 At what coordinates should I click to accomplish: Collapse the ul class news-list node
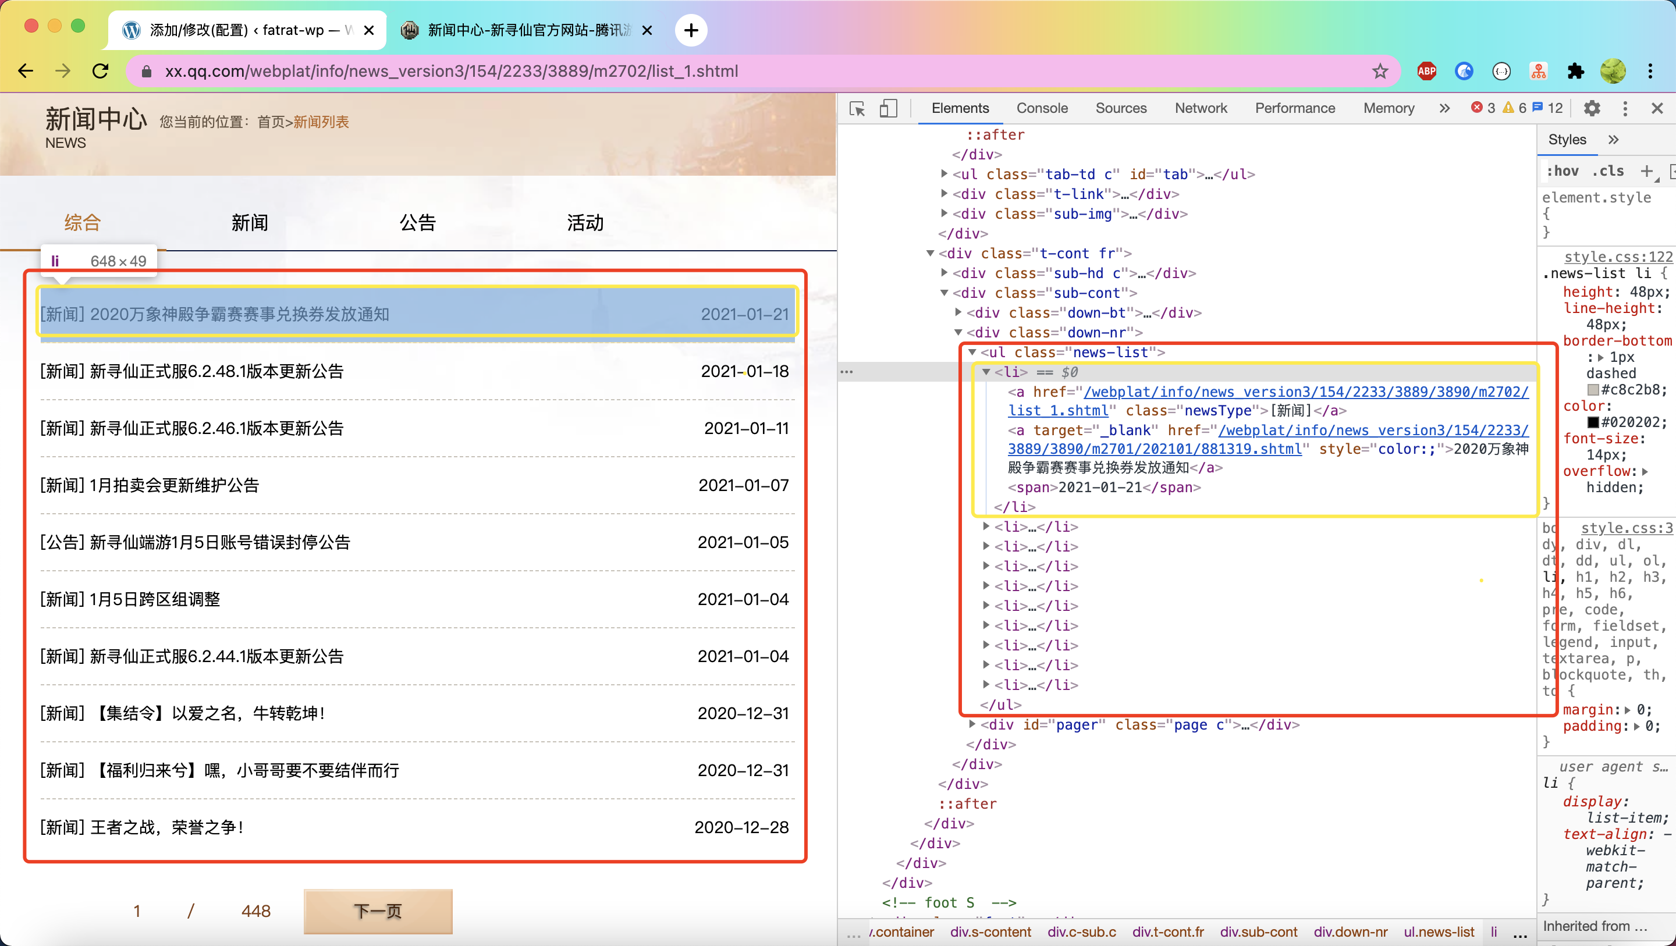click(972, 352)
